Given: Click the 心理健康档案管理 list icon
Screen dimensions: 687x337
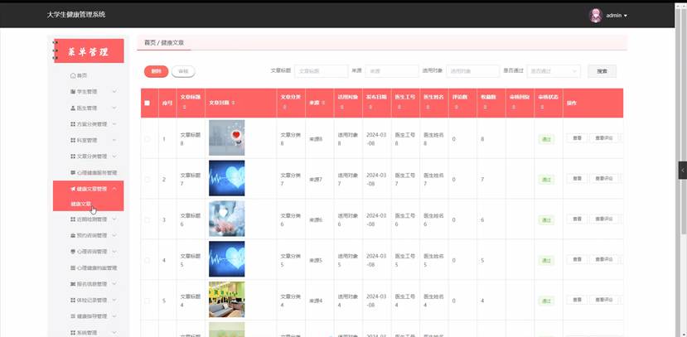Looking at the screenshot, I should pos(73,267).
